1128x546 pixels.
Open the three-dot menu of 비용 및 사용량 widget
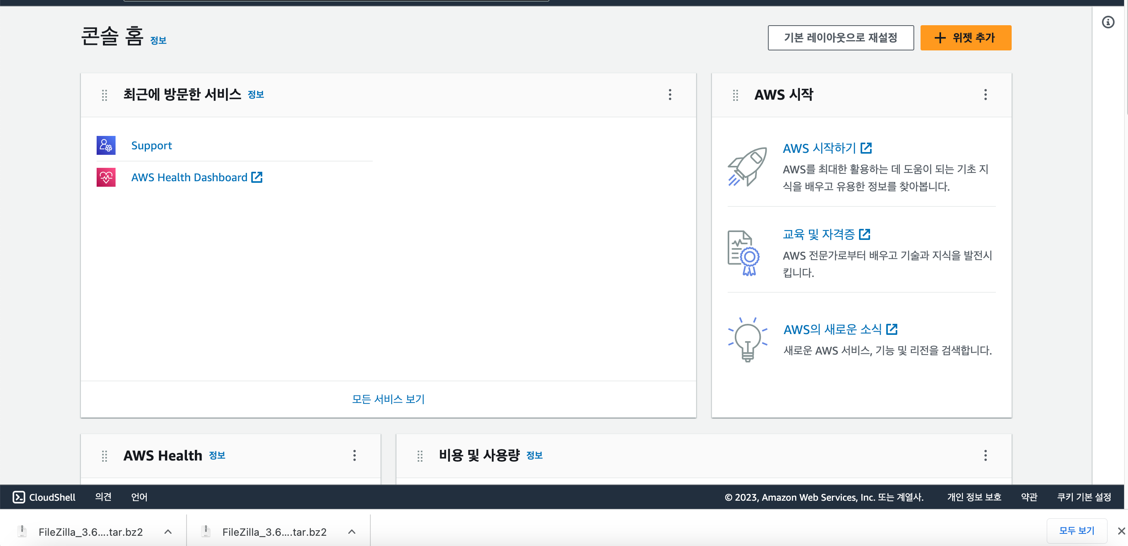[985, 455]
